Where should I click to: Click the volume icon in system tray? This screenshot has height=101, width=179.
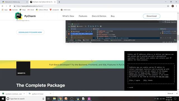point(163,99)
